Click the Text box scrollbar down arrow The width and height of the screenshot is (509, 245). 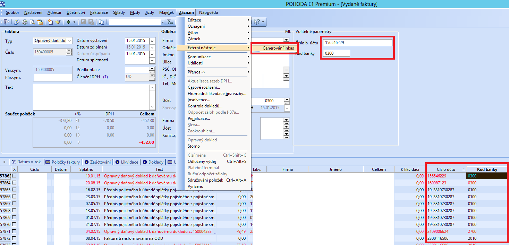point(152,107)
